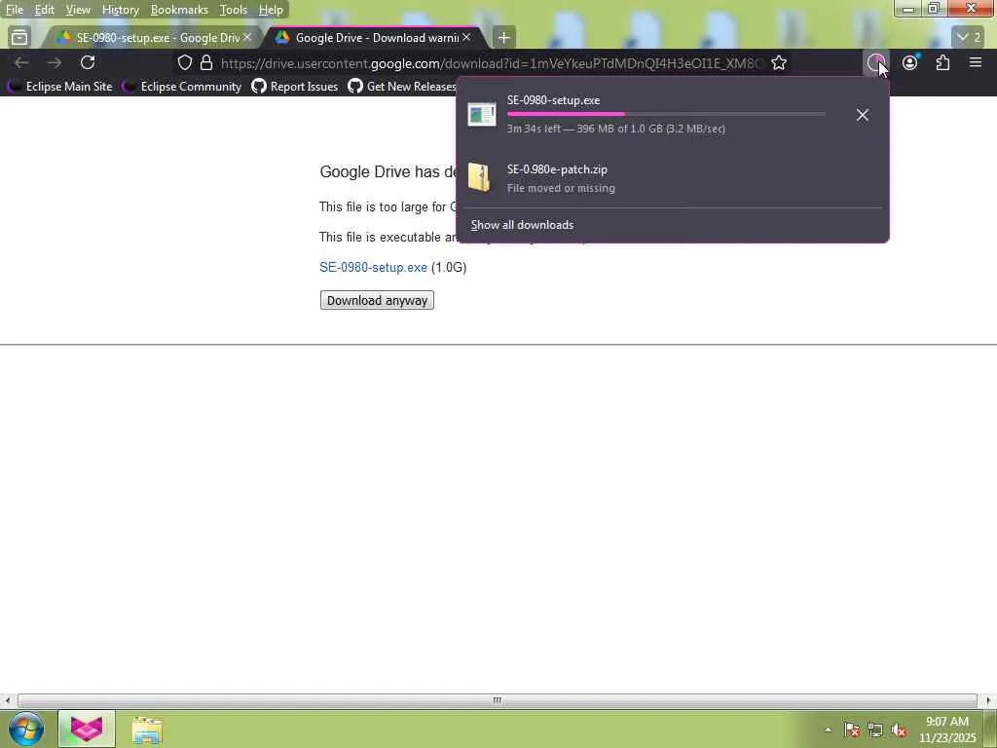
Task: Open the Report Issues GitHub bookmark
Action: (295, 87)
